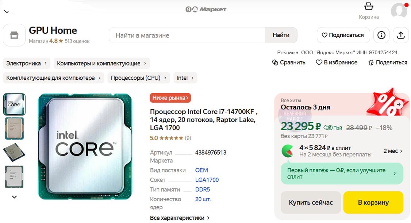Subscribe to store via Подписаться
411x223 pixels.
343,35
